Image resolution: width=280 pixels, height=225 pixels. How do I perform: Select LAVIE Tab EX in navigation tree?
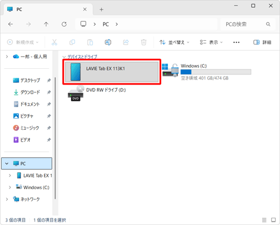coord(34,176)
